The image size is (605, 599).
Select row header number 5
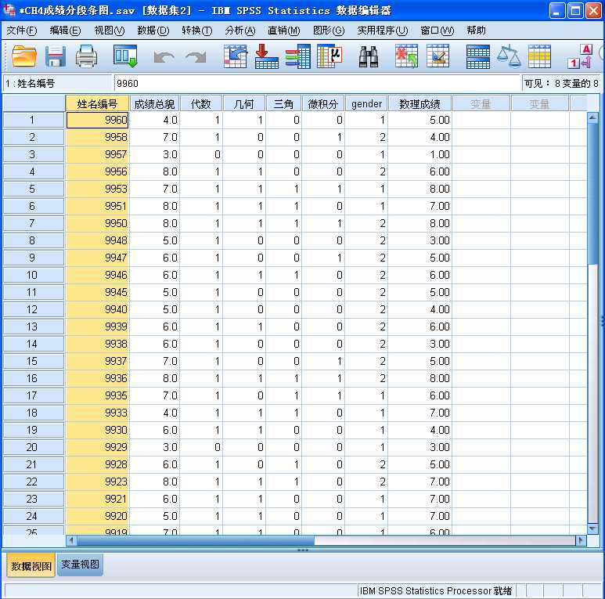[34, 189]
